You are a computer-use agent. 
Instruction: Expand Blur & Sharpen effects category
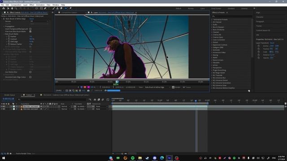click(x=212, y=27)
